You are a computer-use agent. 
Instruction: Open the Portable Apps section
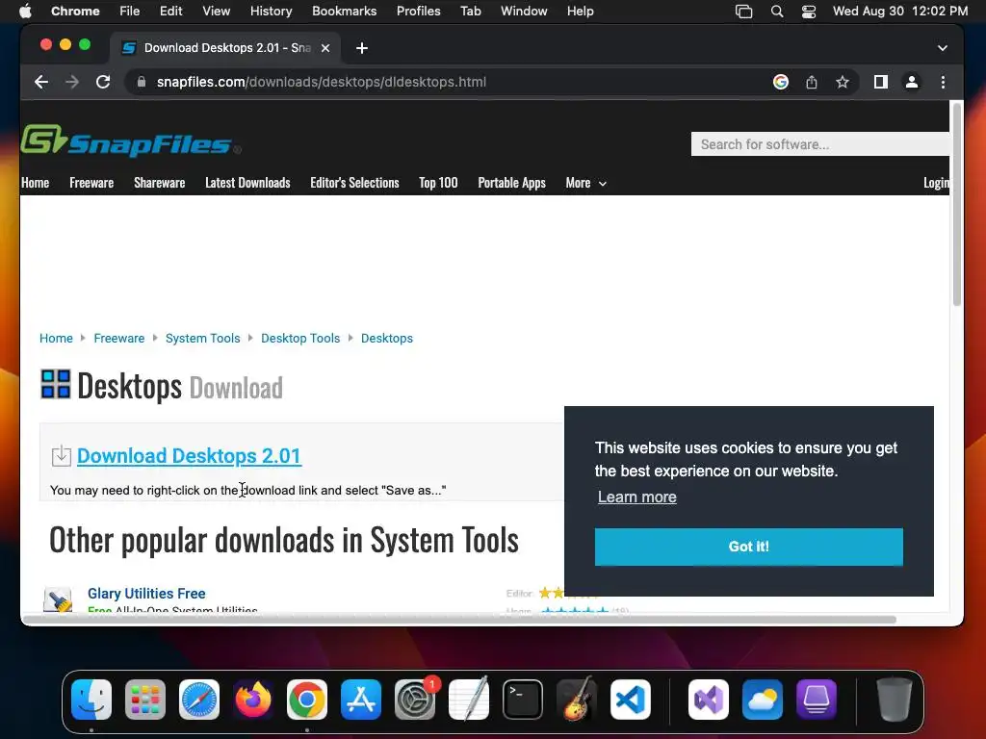[x=511, y=183]
